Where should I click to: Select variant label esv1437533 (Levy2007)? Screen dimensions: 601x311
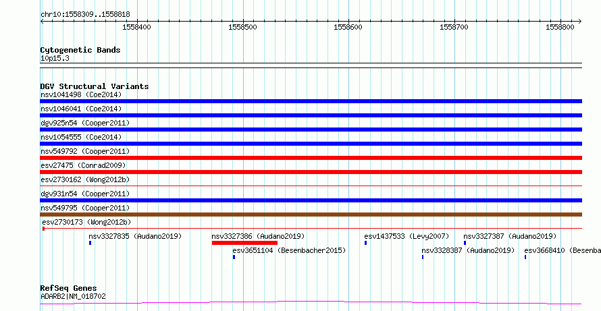(407, 236)
